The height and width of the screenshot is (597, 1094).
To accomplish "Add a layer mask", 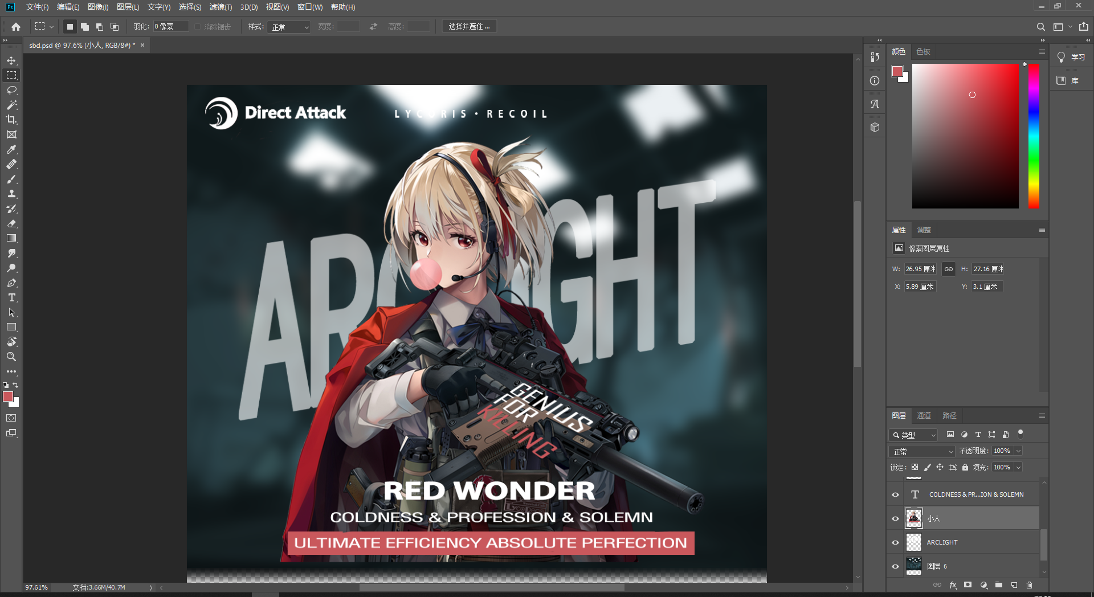I will pos(968,585).
